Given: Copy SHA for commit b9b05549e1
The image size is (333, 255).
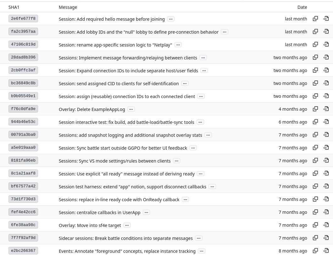Looking at the screenshot, I should tap(315, 96).
